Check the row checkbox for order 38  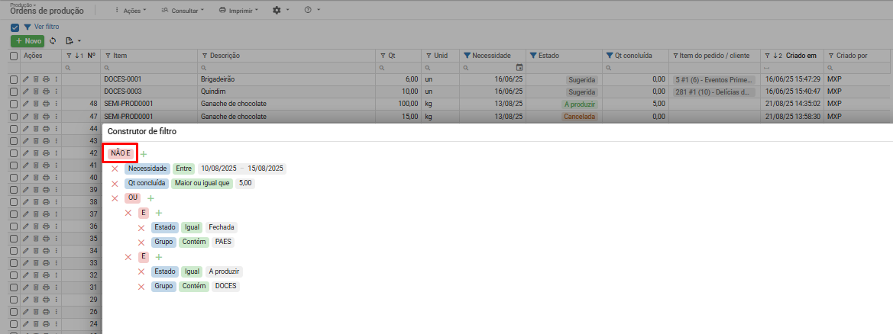point(15,202)
